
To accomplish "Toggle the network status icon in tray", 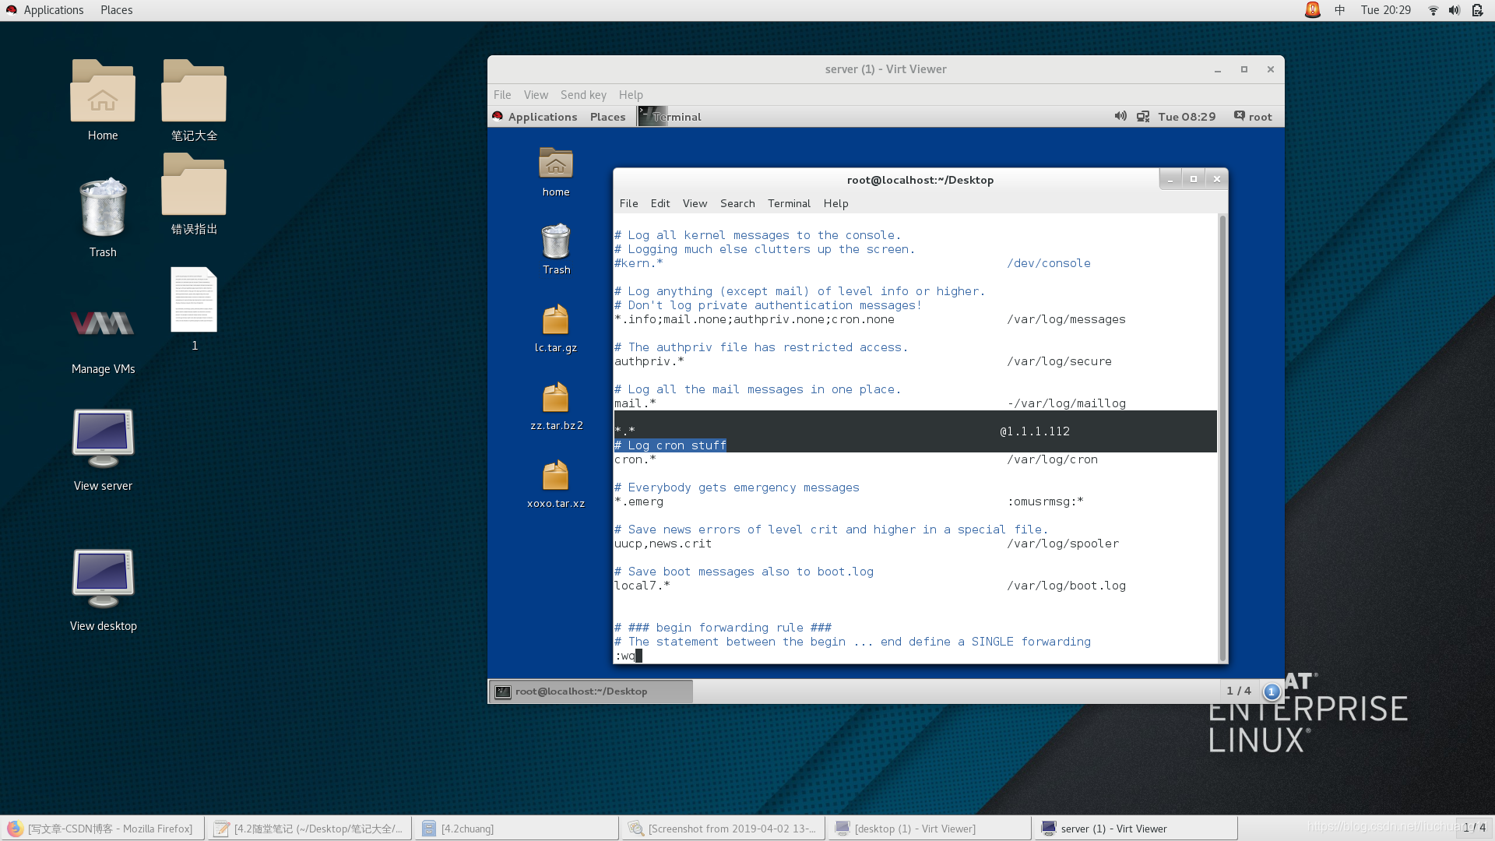I will pyautogui.click(x=1433, y=9).
